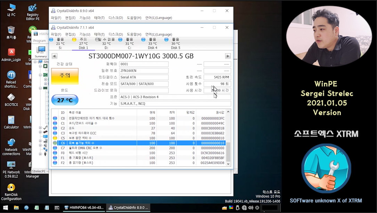Screen dimensions: 377x213
Task: Open the Windows Start button
Action: pyautogui.click(x=5, y=207)
